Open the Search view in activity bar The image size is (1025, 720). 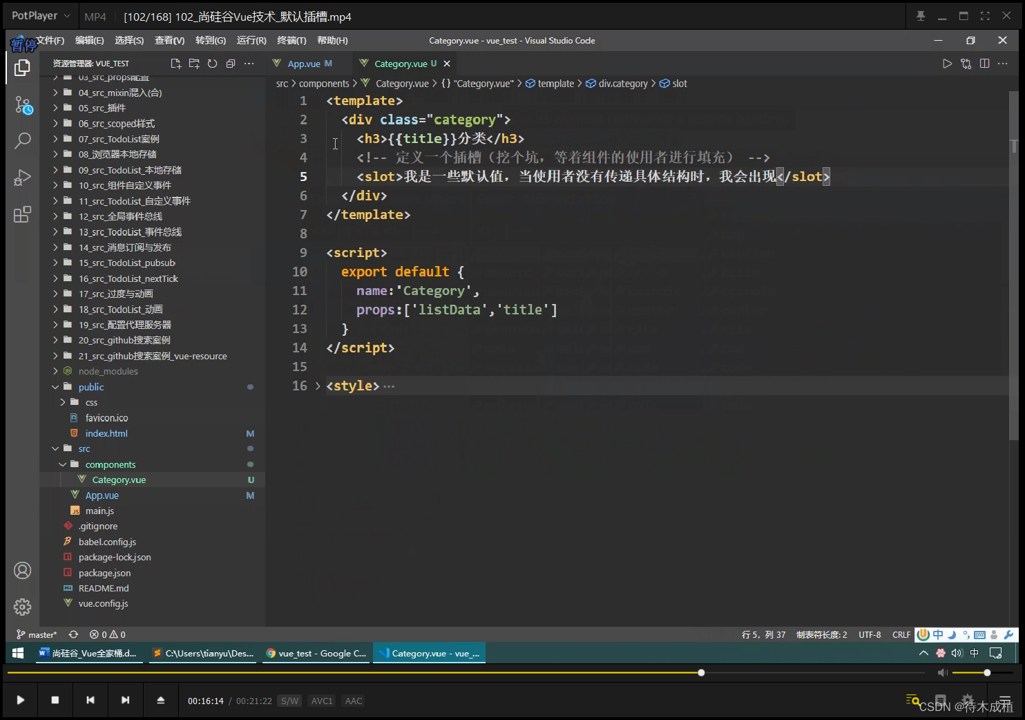tap(22, 141)
